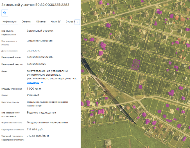Click cadastral number value 50:32:0030225:2283
Screen dimensions: 190x148
[40, 57]
